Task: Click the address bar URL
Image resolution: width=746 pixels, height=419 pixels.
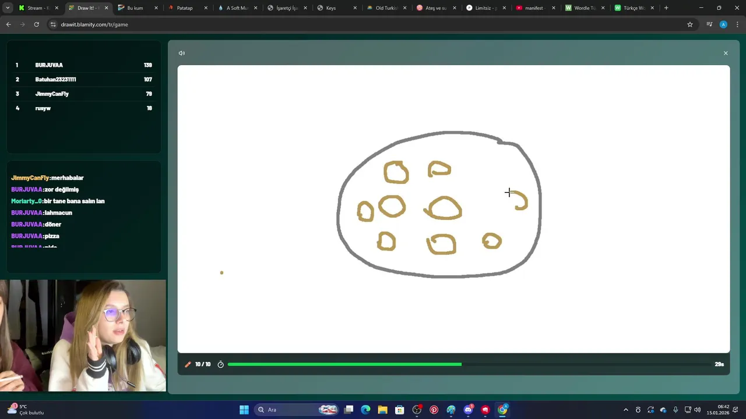Action: click(x=94, y=24)
